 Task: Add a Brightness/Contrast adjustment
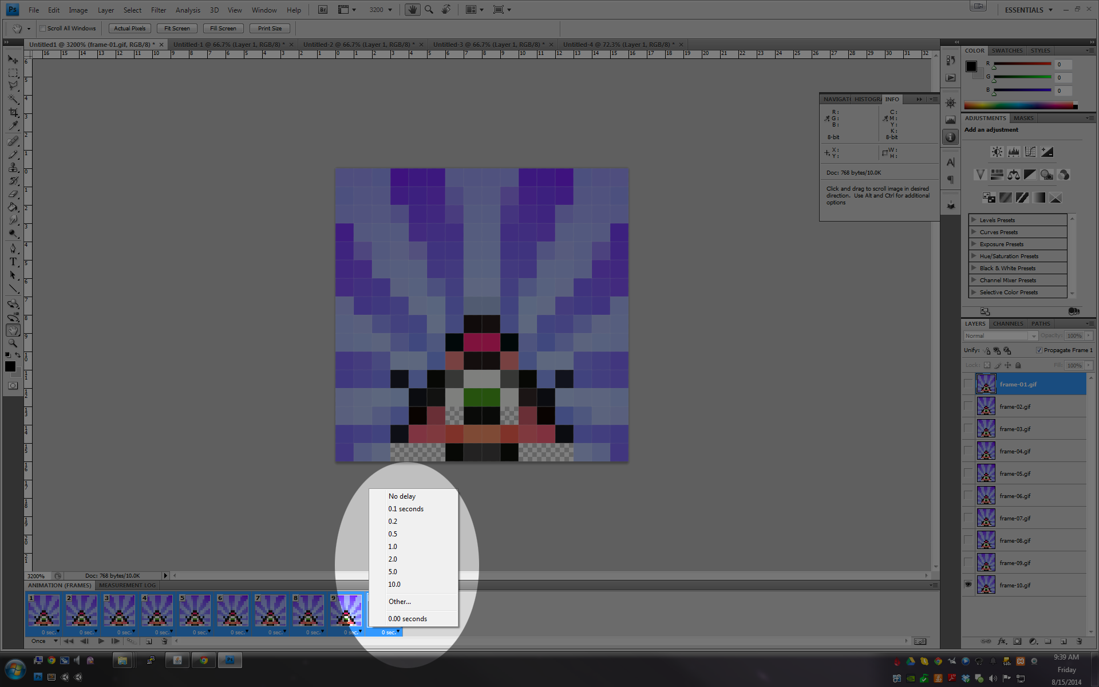997,152
